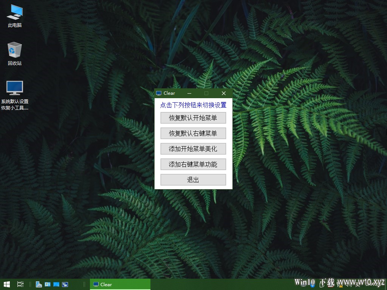Click the Clear button on the taskbar
Image resolution: width=387 pixels, height=290 pixels.
tap(120, 284)
